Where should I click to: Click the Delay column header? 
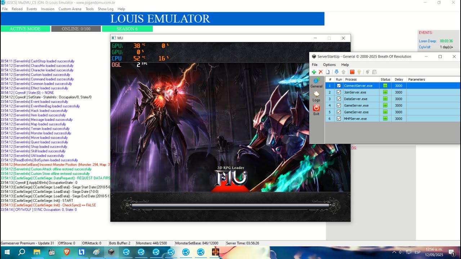click(399, 79)
